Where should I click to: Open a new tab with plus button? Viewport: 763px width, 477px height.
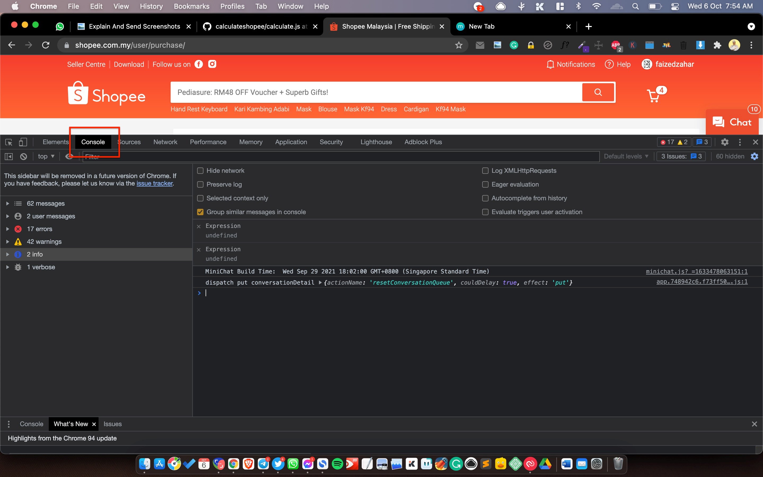[588, 26]
